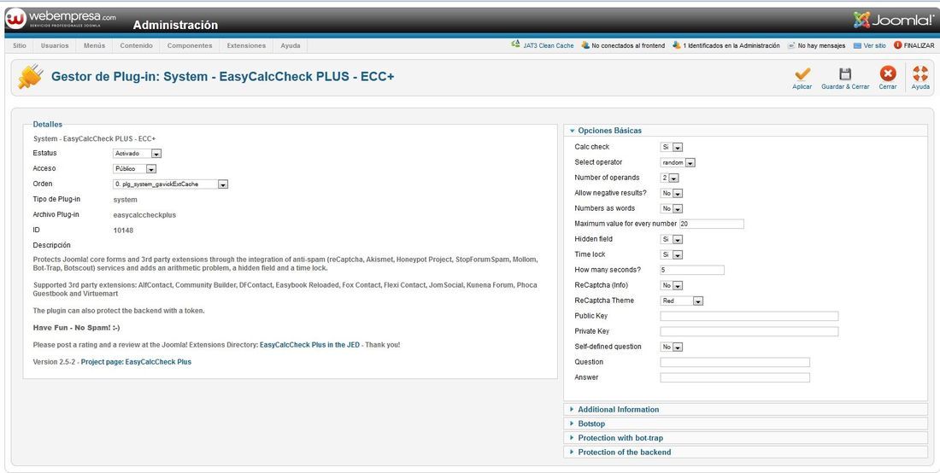Click the easycalccheckplus file name text
Screen dimensions: 940x473
144,215
